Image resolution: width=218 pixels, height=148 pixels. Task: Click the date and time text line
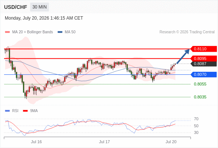coord(44,18)
